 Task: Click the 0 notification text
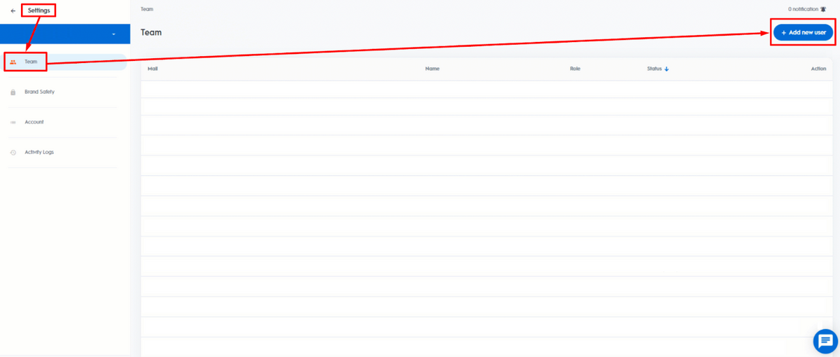[x=803, y=9]
